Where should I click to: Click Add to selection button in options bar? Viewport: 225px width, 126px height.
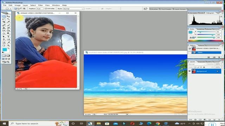tap(18, 9)
